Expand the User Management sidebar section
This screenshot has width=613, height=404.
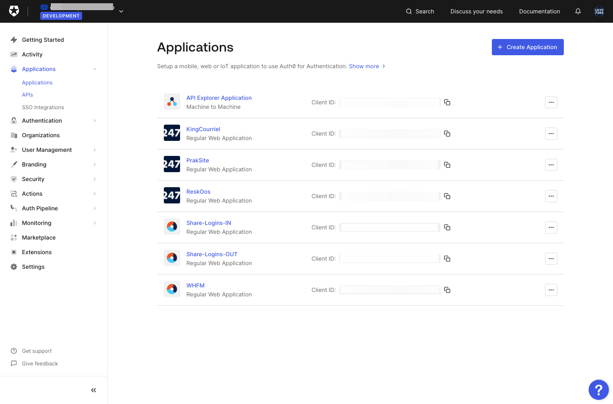click(x=95, y=150)
